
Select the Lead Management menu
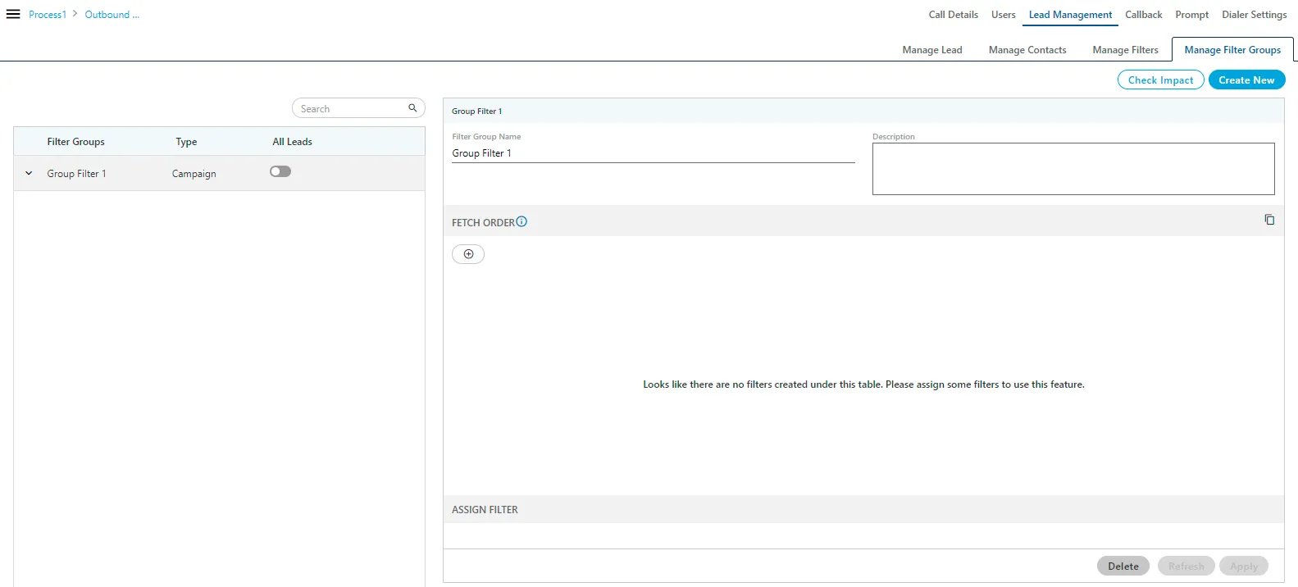tap(1070, 15)
